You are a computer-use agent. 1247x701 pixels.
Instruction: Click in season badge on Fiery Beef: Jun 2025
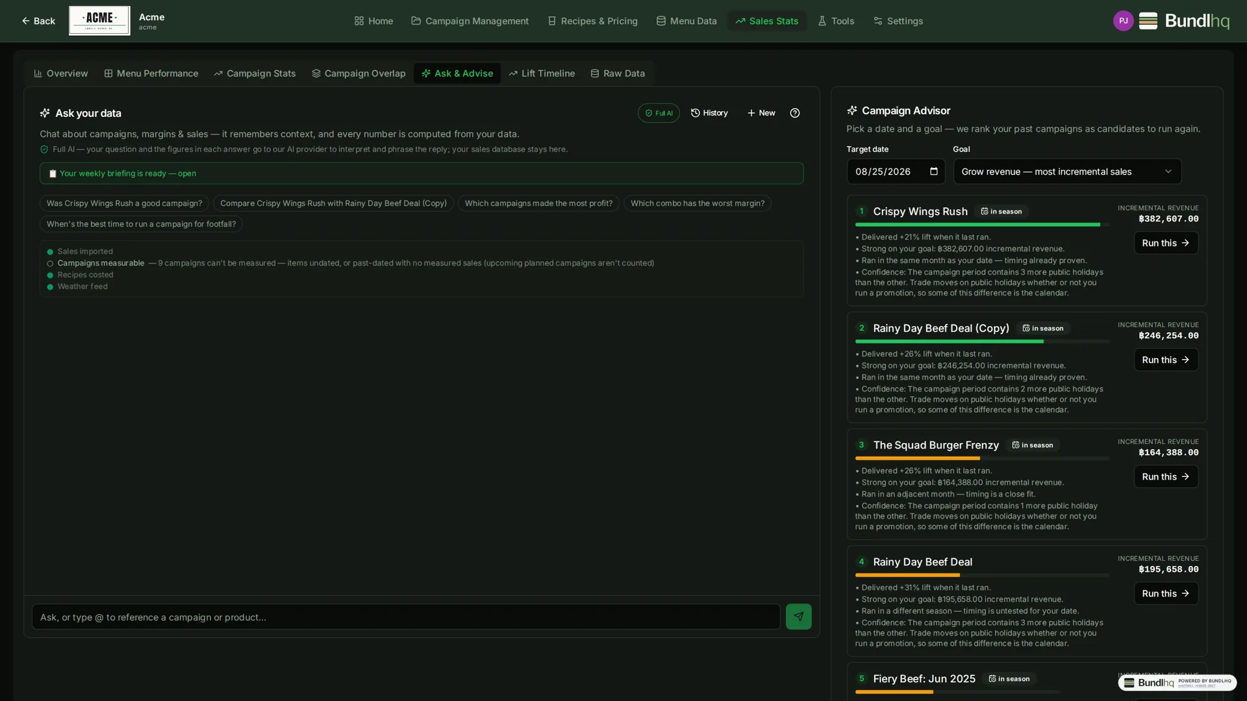click(x=1009, y=679)
